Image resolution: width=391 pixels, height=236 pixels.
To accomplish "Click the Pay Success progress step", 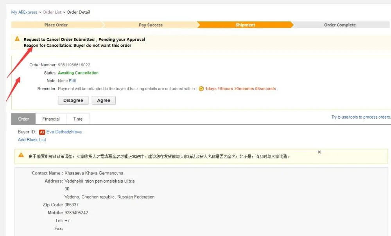I will point(151,25).
